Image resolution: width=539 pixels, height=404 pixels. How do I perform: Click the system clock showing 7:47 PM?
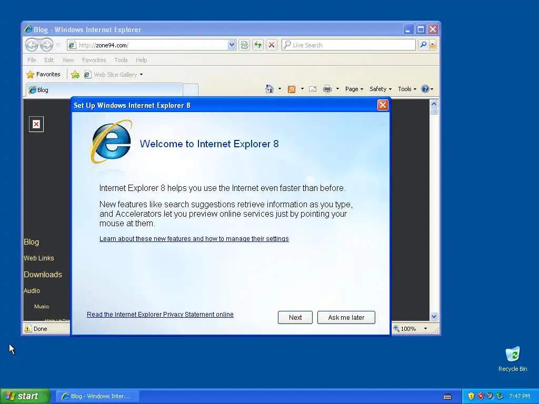click(x=520, y=396)
